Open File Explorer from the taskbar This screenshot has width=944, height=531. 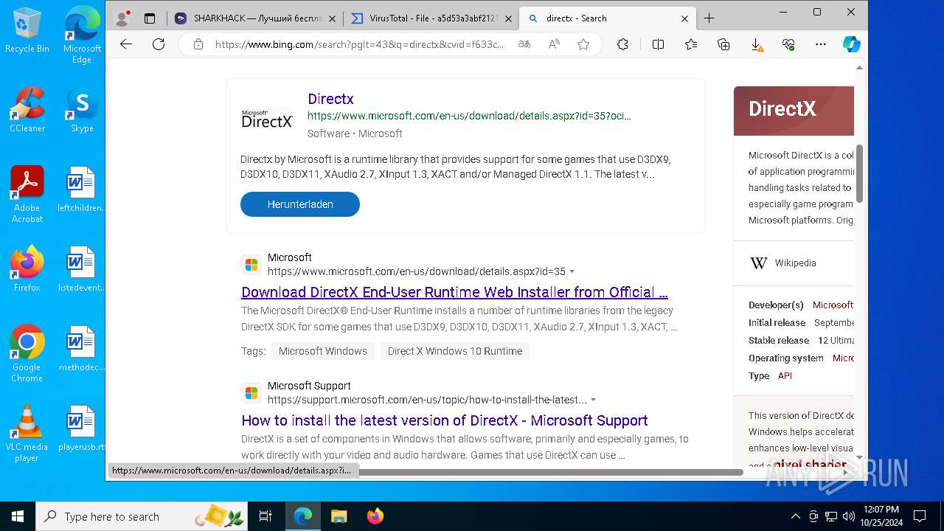click(339, 516)
